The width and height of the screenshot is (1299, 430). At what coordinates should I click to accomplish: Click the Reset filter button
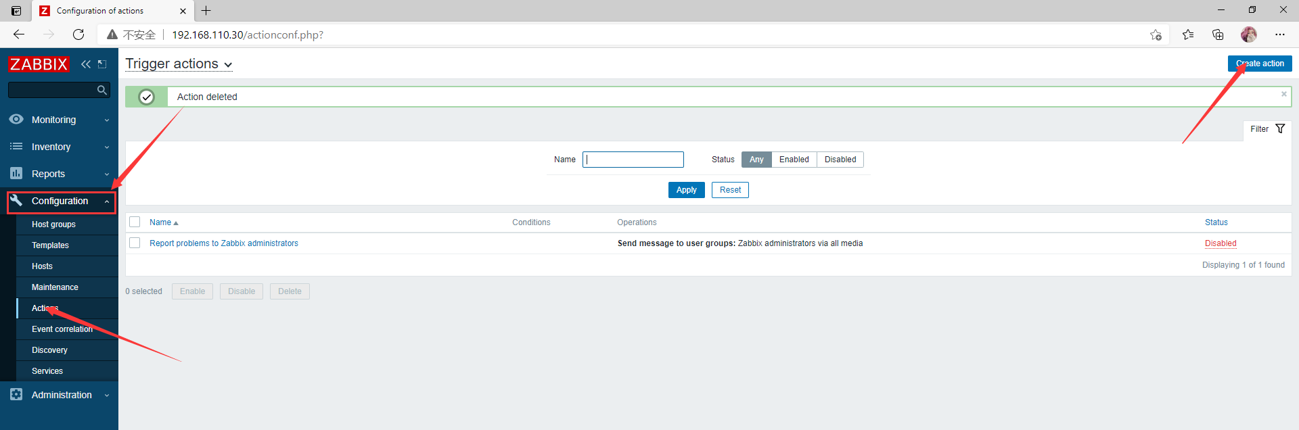730,190
